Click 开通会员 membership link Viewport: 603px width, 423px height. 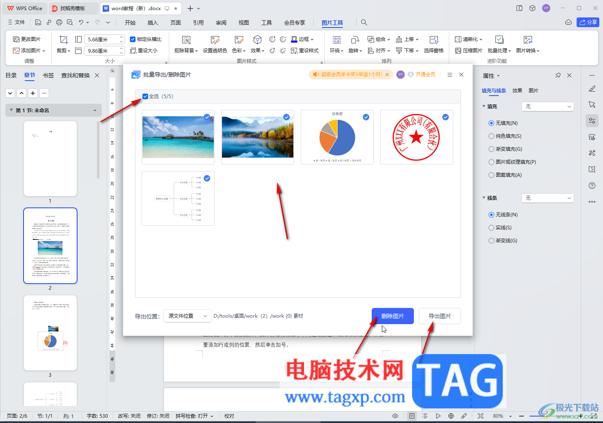point(425,75)
